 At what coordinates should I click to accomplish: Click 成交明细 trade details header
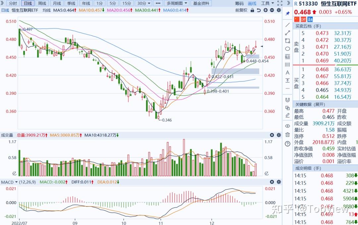[308, 168]
